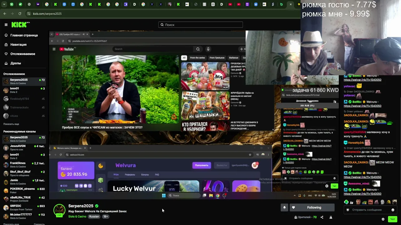Open the НА ШАШЛЫКИ suggested video thumbnail
The height and width of the screenshot is (225, 401).
[205, 106]
